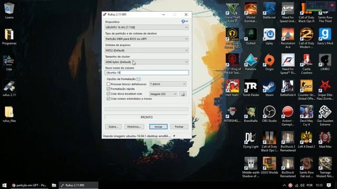This screenshot has width=337, height=189.
Task: Open the Imagem ISO boot type dropdown
Action: [163, 94]
